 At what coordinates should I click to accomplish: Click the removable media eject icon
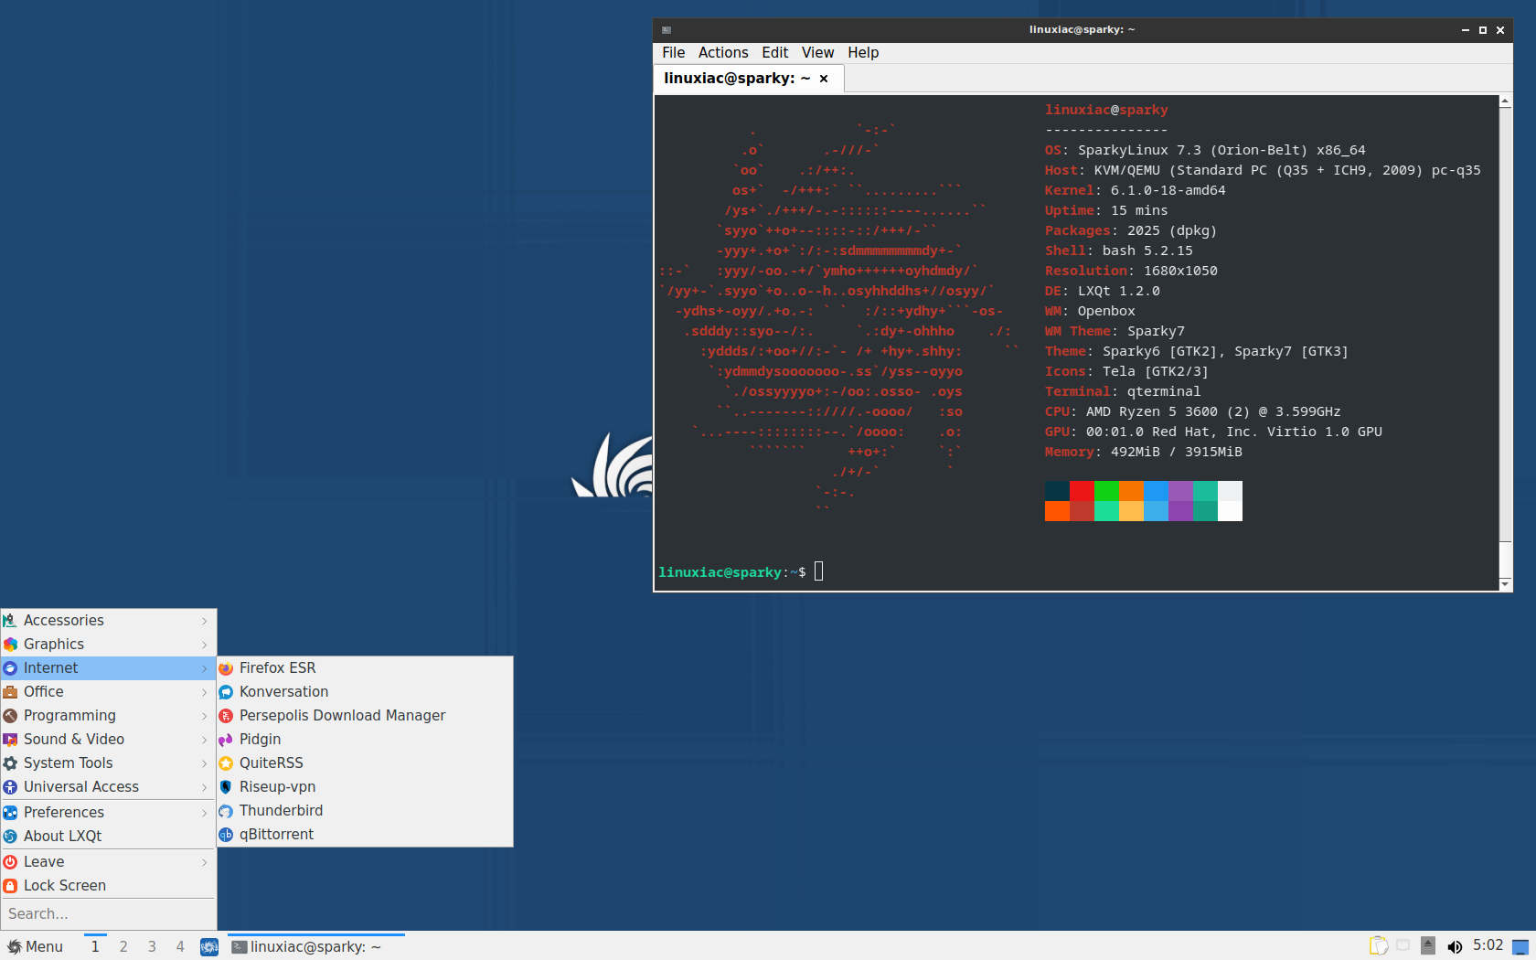(1428, 946)
